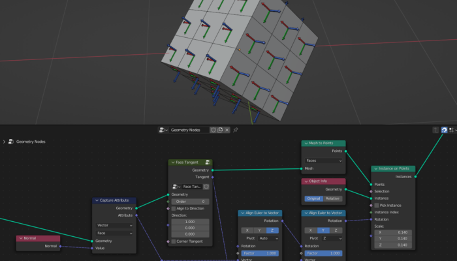Select Z axis in right Align Euler node
The width and height of the screenshot is (457, 261).
[x=336, y=230]
